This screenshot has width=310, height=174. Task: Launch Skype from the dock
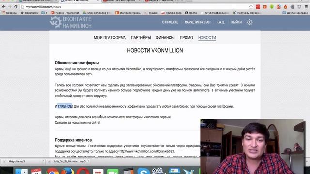point(144,171)
